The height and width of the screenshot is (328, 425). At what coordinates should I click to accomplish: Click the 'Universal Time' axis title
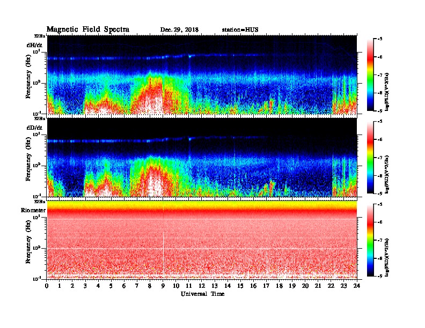202,294
